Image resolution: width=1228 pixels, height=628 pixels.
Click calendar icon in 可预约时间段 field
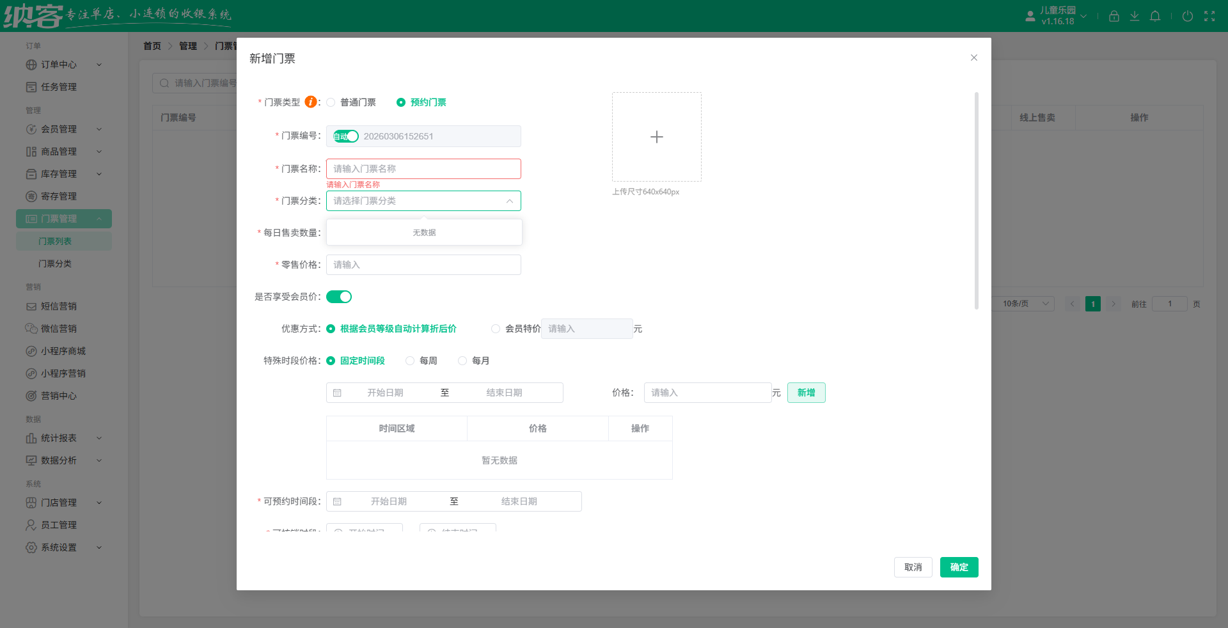pos(337,501)
